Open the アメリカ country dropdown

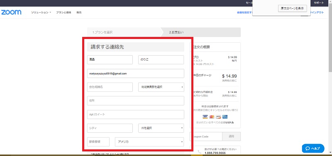point(149,142)
